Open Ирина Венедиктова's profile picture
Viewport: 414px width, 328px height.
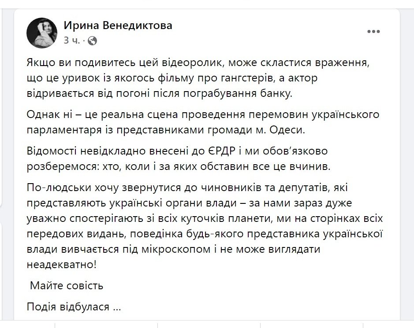[x=42, y=33]
